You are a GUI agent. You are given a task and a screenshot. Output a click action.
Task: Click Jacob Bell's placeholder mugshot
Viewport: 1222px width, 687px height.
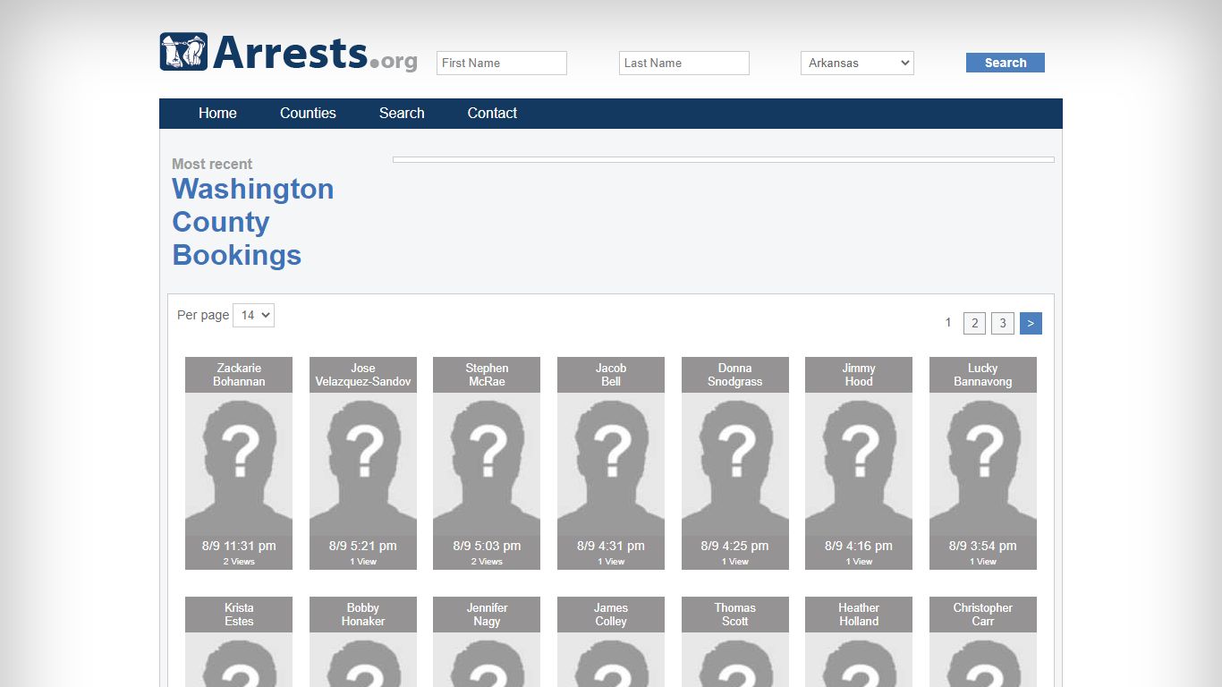coord(611,464)
